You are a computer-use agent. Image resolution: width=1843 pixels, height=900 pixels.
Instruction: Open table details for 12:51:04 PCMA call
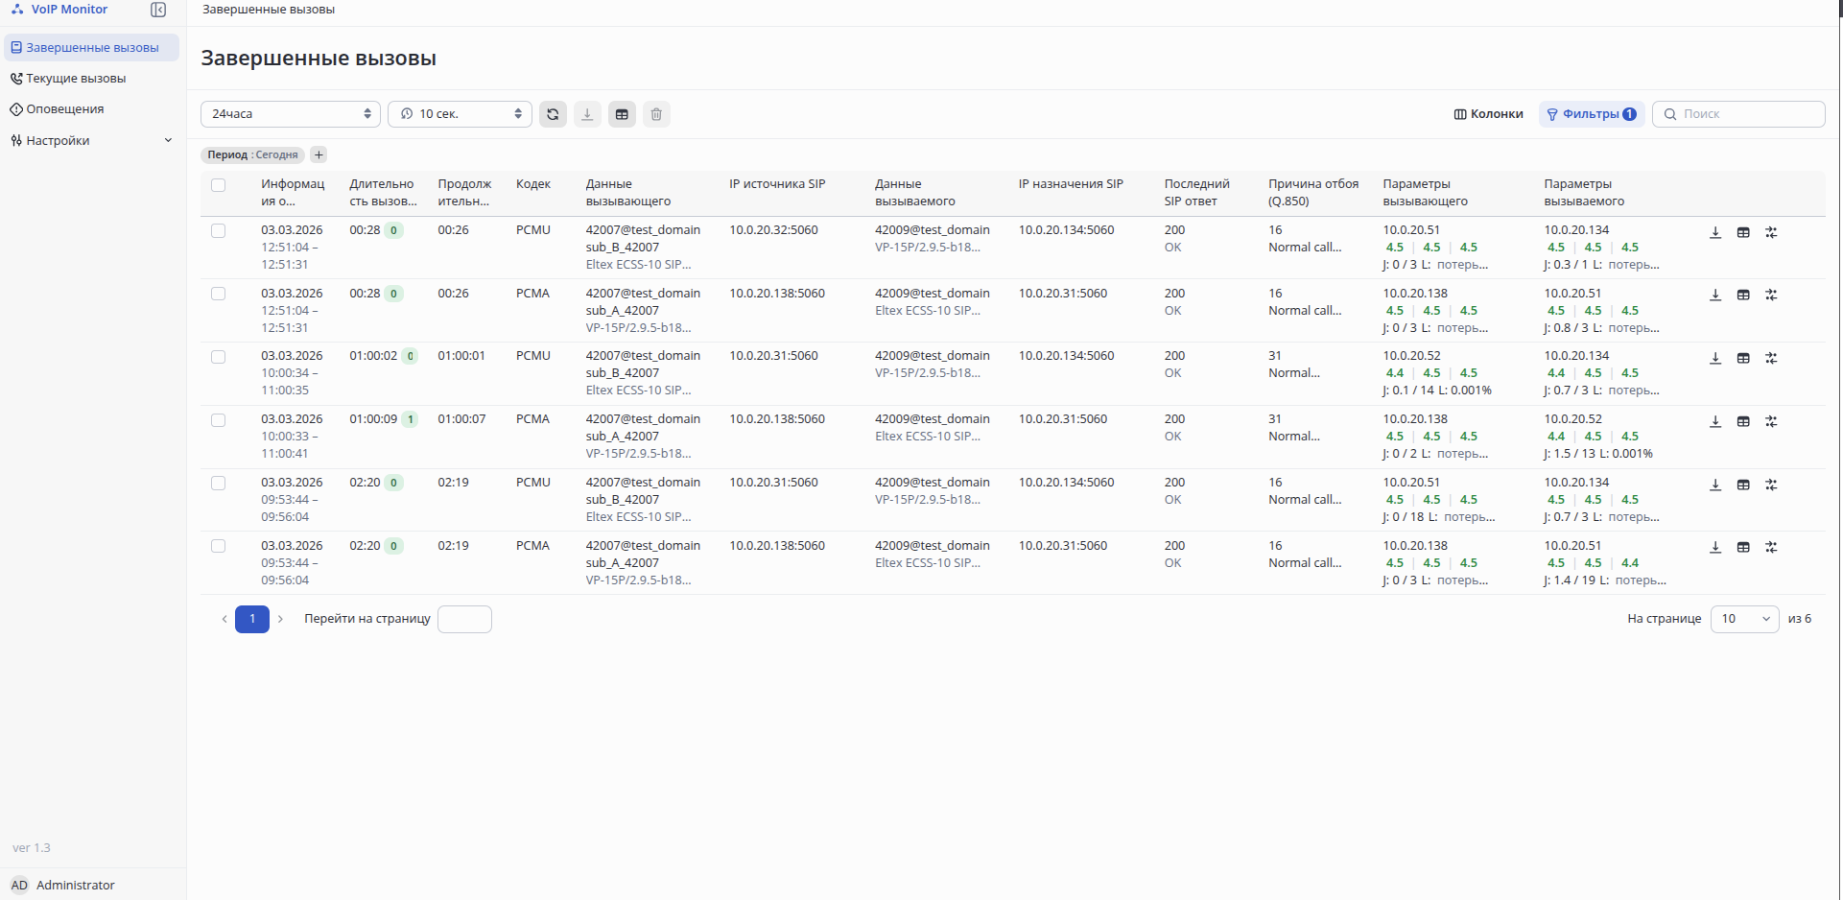pyautogui.click(x=1743, y=295)
